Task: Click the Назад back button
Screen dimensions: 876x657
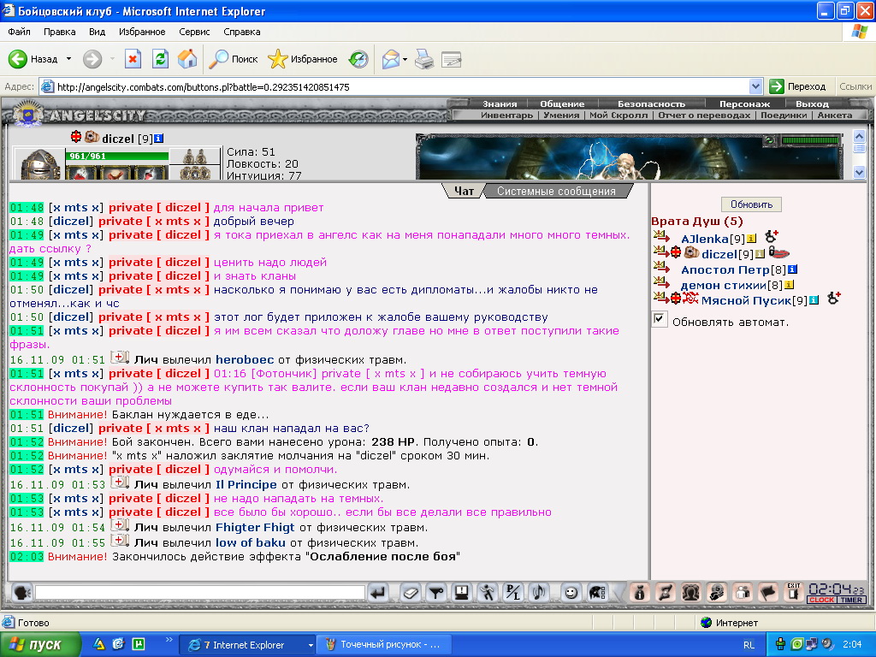Action: 33,59
